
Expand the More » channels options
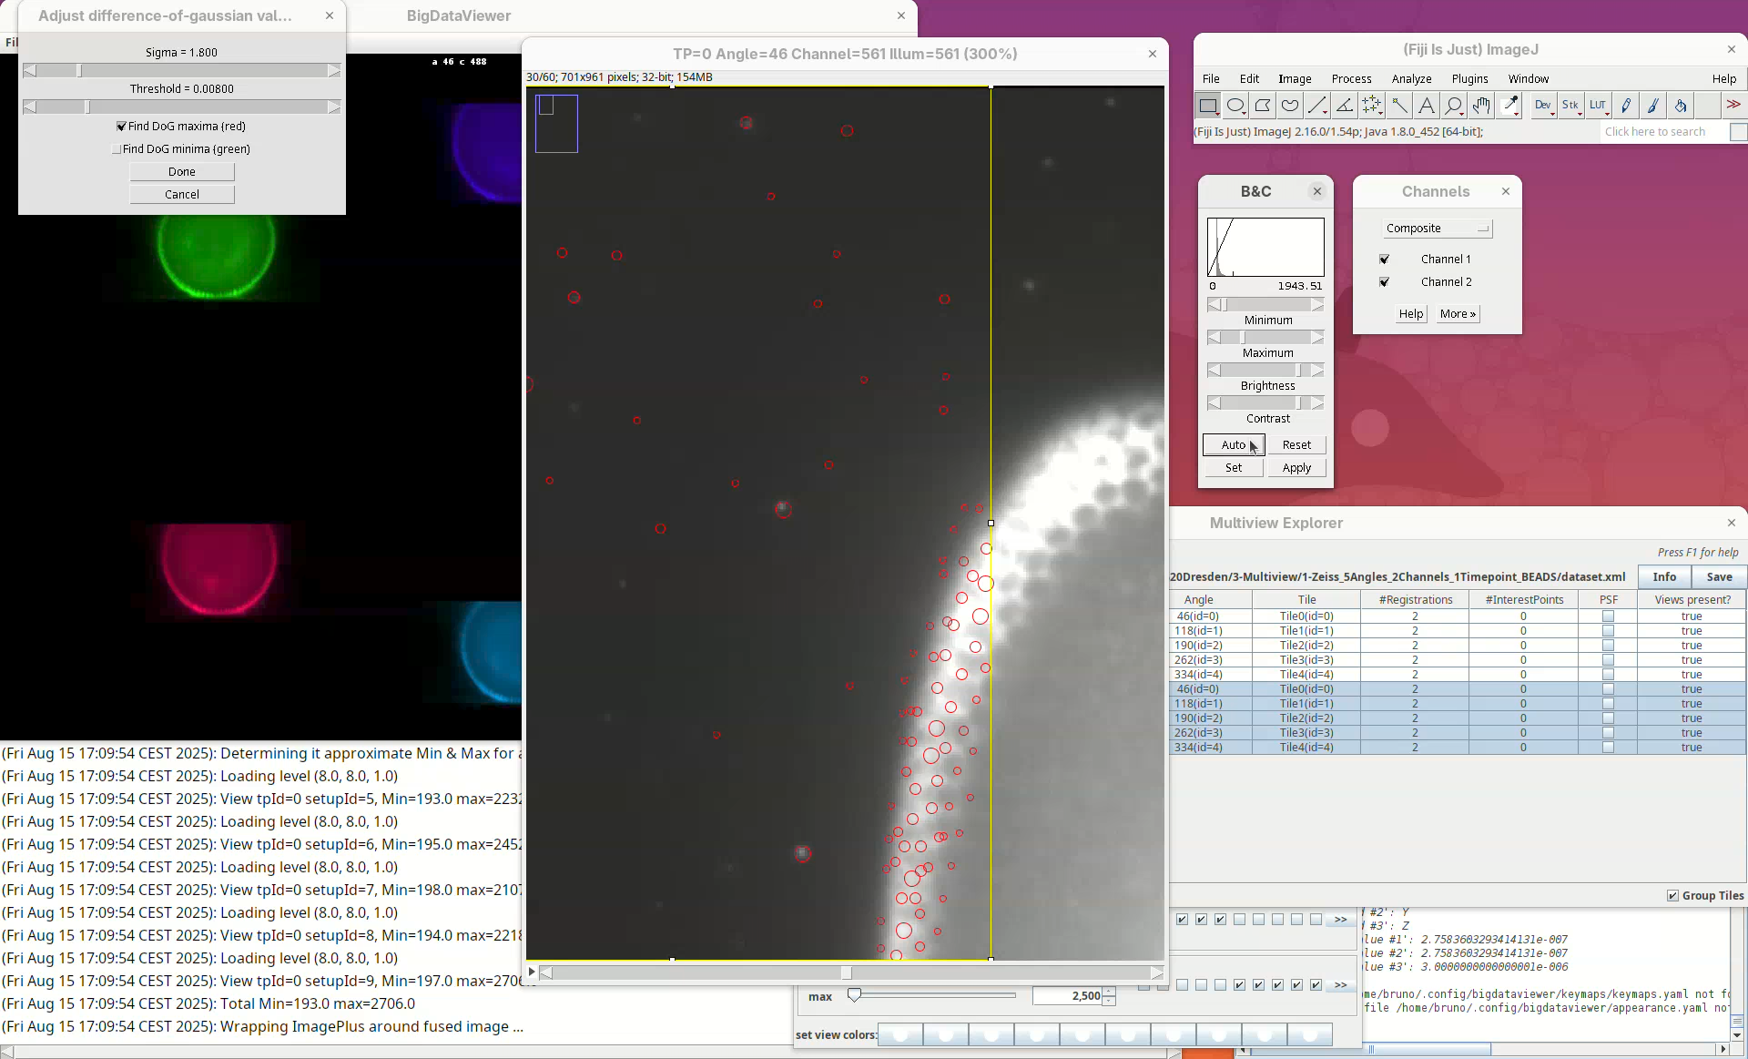tap(1458, 314)
